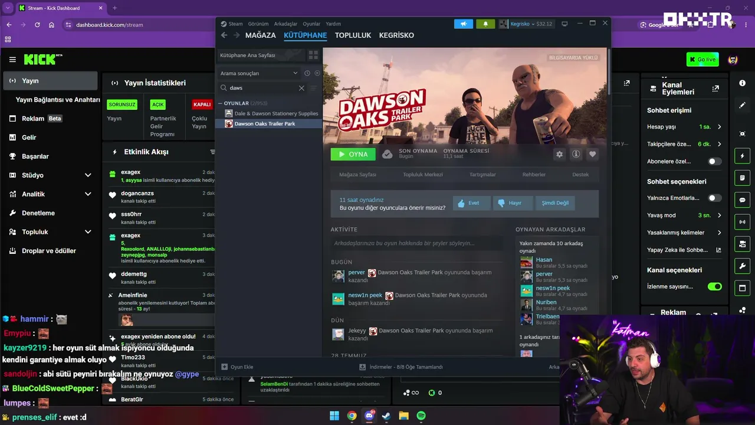The width and height of the screenshot is (755, 425).
Task: Toggle 'Yalnızca Emotlarla' chat mode switch
Action: tap(715, 198)
